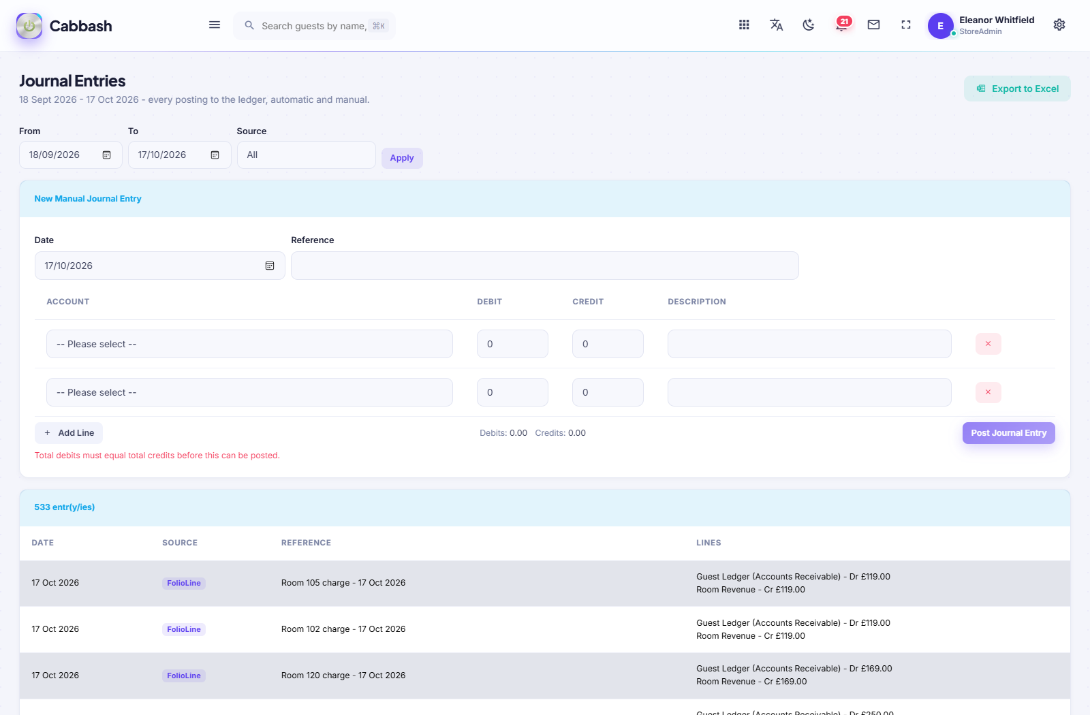1090x715 pixels.
Task: Select account for the first journal line
Action: coord(249,344)
